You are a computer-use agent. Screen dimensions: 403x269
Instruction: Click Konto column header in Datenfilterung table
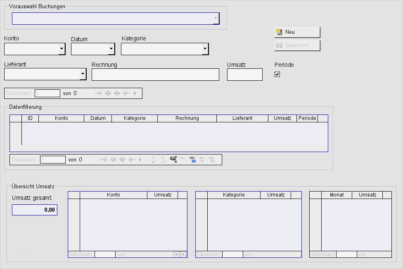click(x=62, y=118)
